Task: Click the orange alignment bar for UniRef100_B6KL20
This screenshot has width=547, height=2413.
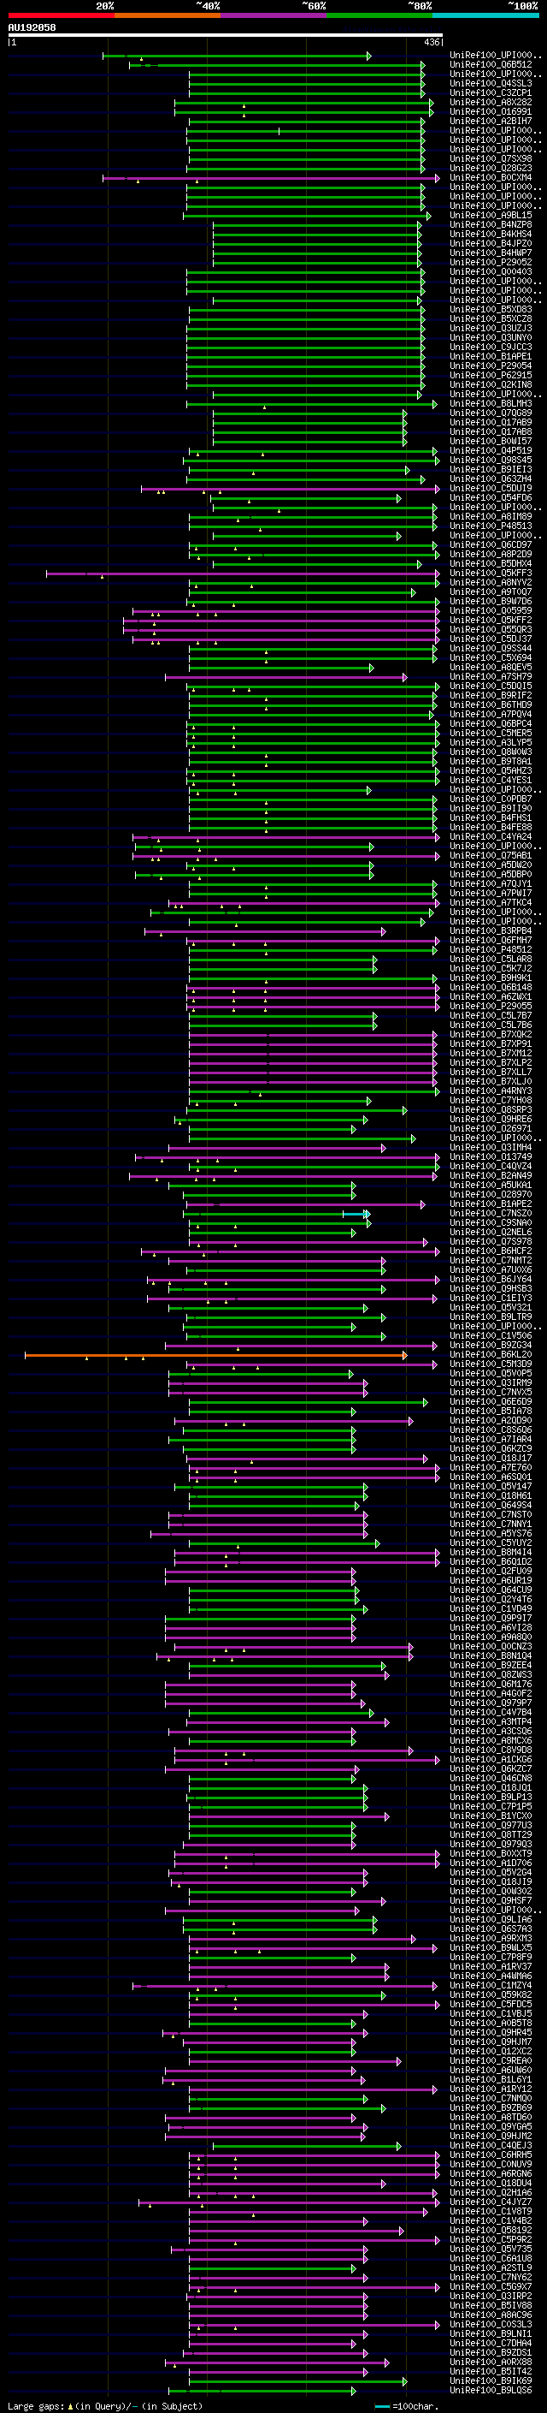Action: pyautogui.click(x=216, y=1355)
